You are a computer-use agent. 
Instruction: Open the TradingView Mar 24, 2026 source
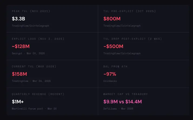[31, 81]
